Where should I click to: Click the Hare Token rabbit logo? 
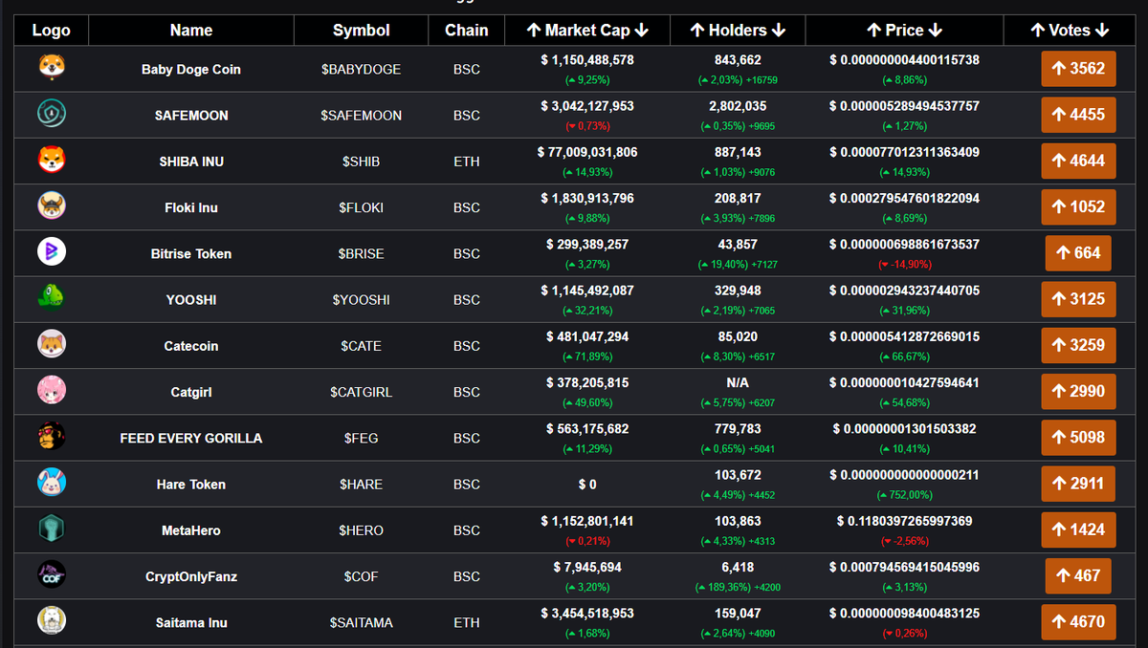coord(52,483)
